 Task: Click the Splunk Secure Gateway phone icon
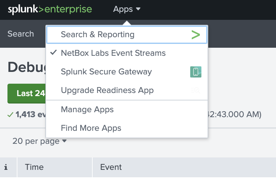click(196, 72)
